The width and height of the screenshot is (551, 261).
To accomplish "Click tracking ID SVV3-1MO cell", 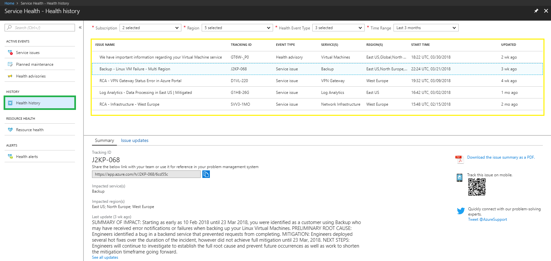I will (240, 104).
